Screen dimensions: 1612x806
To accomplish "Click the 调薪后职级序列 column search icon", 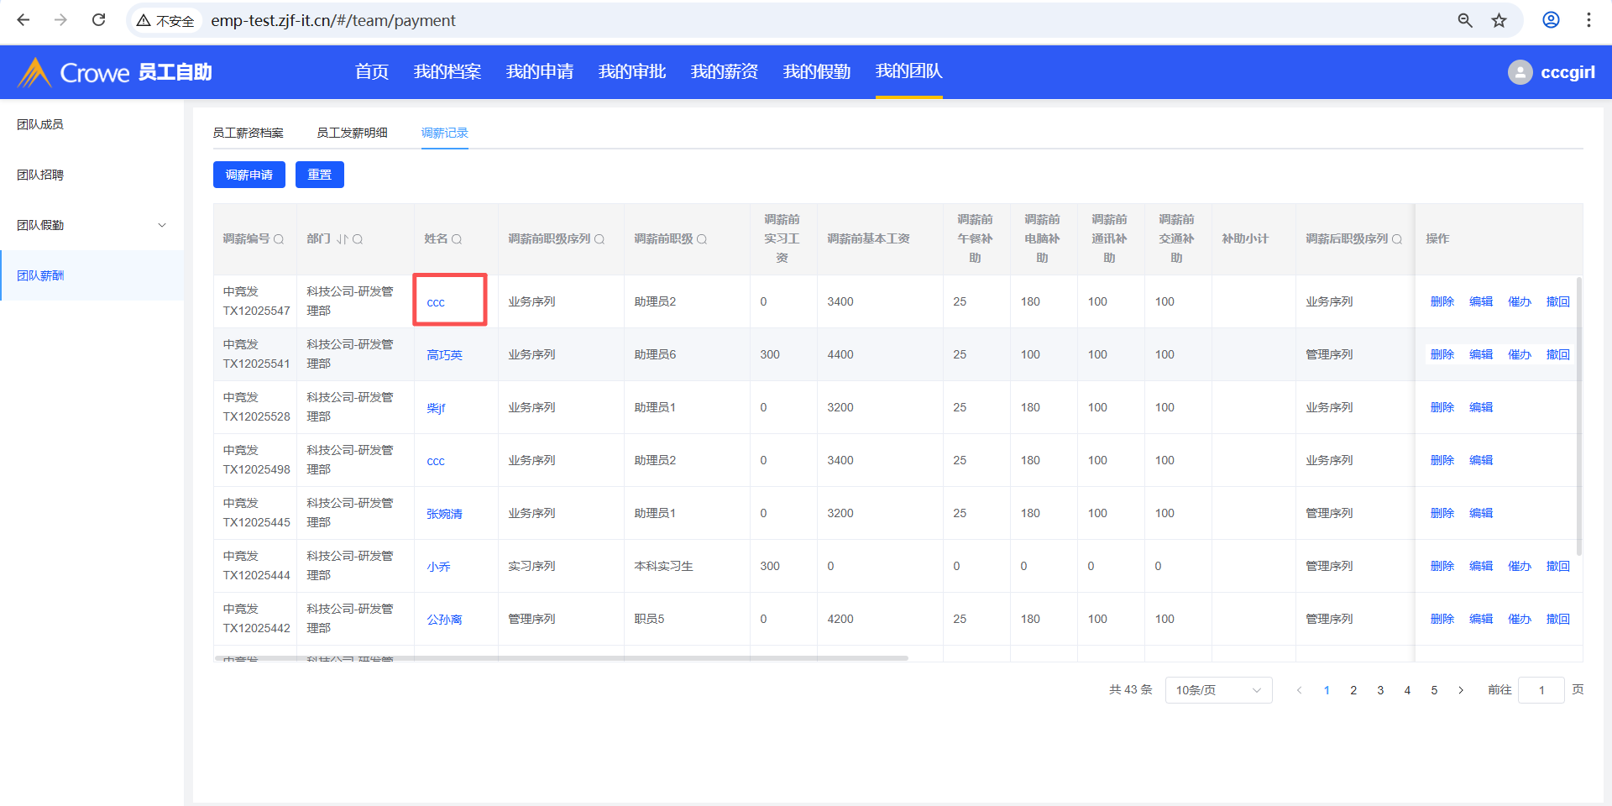I will click(x=1397, y=239).
